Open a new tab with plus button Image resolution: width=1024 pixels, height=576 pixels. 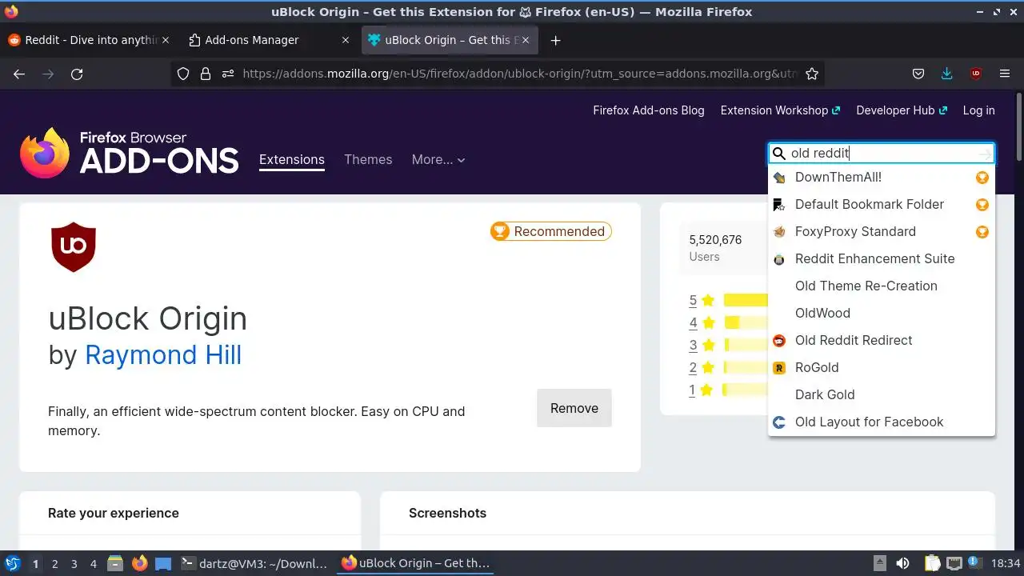556,40
